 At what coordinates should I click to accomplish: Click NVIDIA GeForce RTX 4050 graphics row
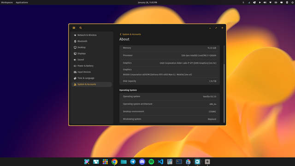(170, 72)
